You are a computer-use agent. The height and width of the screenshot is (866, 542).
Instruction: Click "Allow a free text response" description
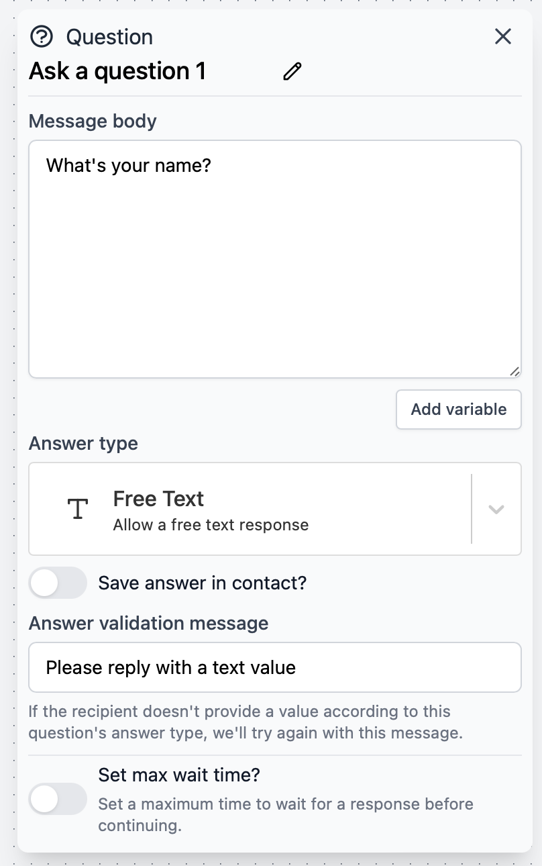tap(211, 525)
